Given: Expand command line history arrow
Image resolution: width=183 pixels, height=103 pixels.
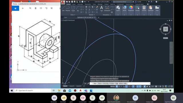Looking at the screenshot, I should (149, 84).
